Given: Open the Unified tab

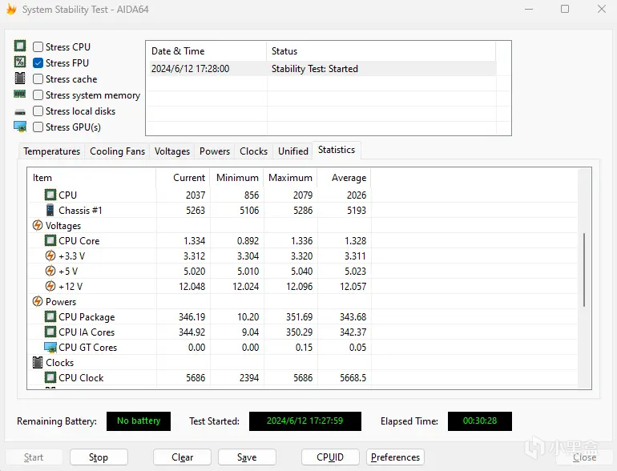Looking at the screenshot, I should coord(293,151).
